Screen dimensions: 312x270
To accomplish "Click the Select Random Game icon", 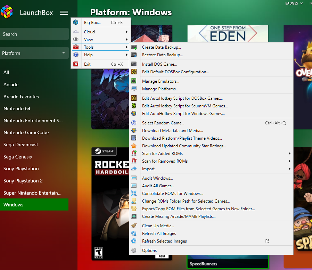I will 134,123.
